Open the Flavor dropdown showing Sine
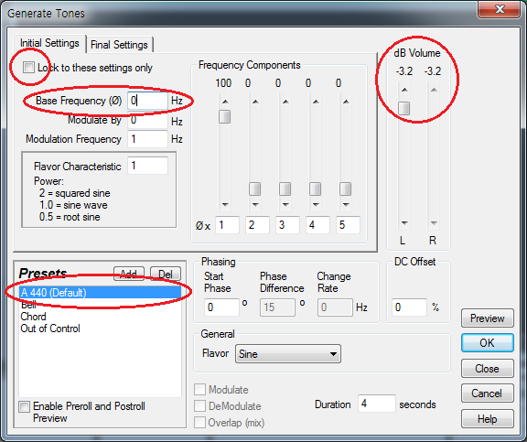This screenshot has height=442, width=527. 288,353
